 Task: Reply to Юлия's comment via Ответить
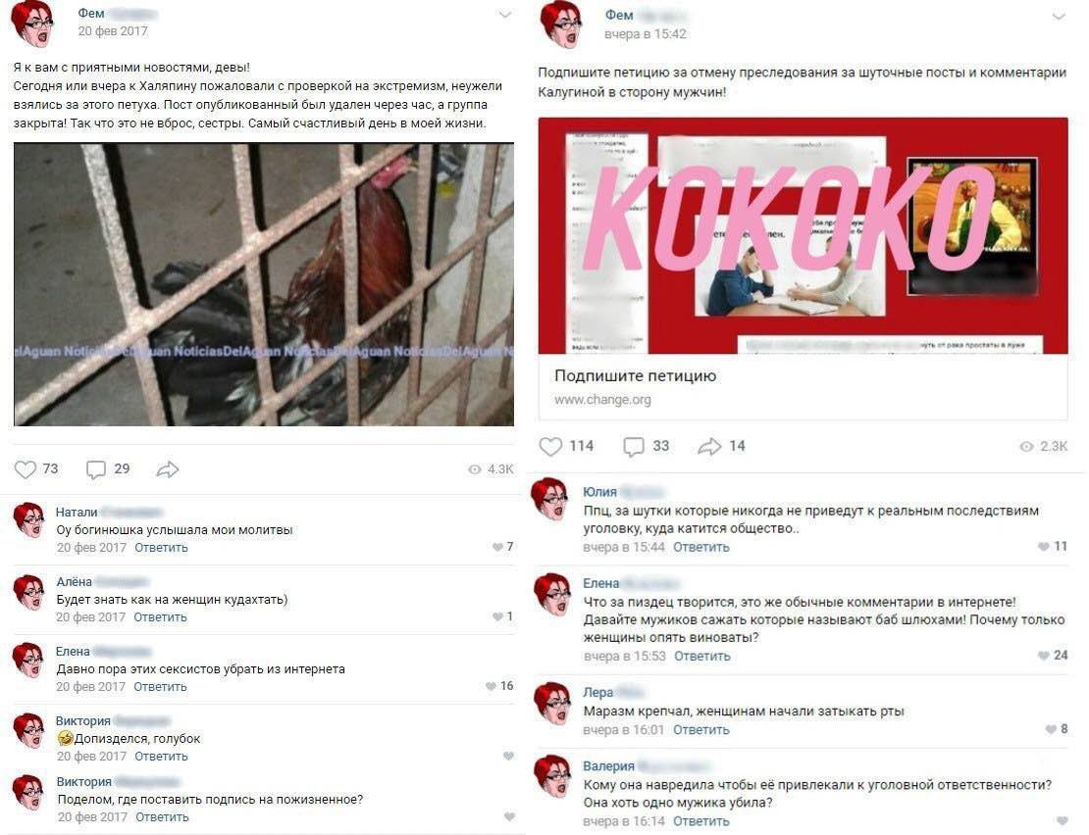pos(701,547)
